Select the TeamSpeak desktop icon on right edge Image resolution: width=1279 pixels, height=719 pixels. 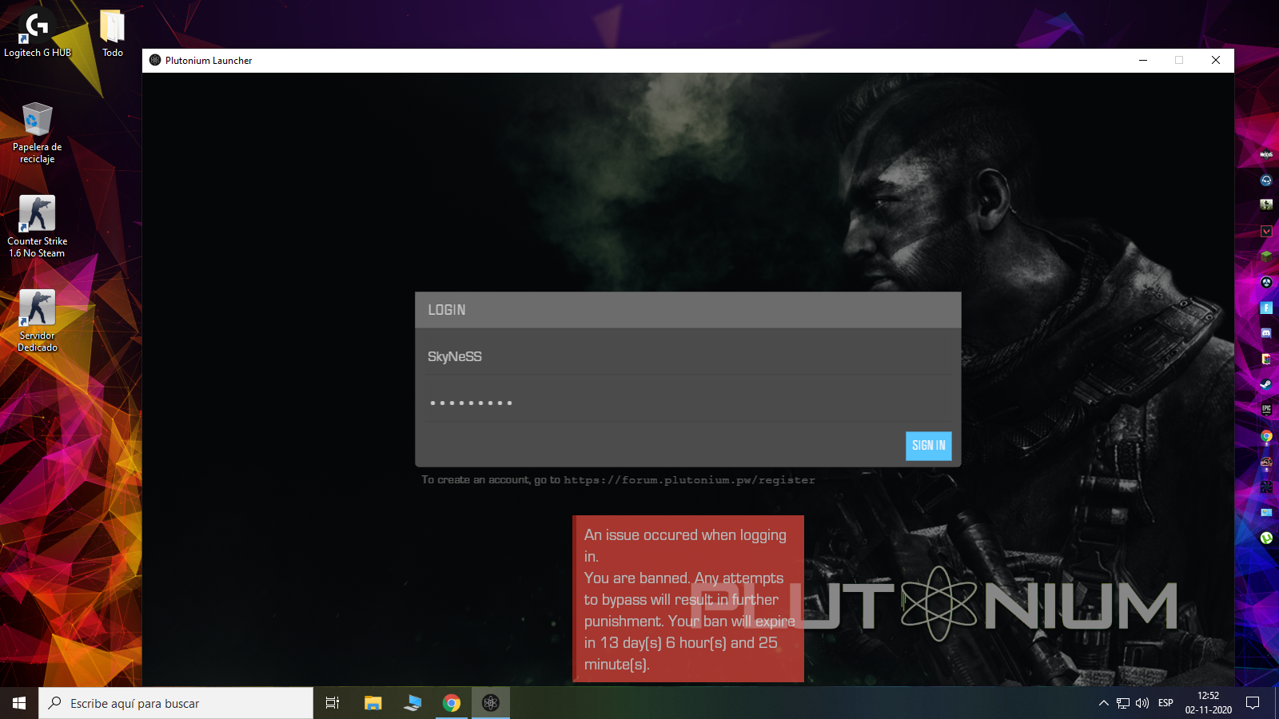coord(1266,180)
